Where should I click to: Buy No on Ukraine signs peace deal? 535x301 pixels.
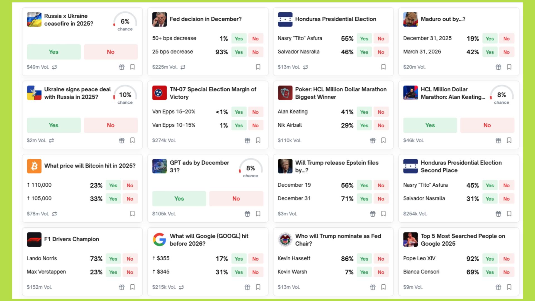(111, 125)
